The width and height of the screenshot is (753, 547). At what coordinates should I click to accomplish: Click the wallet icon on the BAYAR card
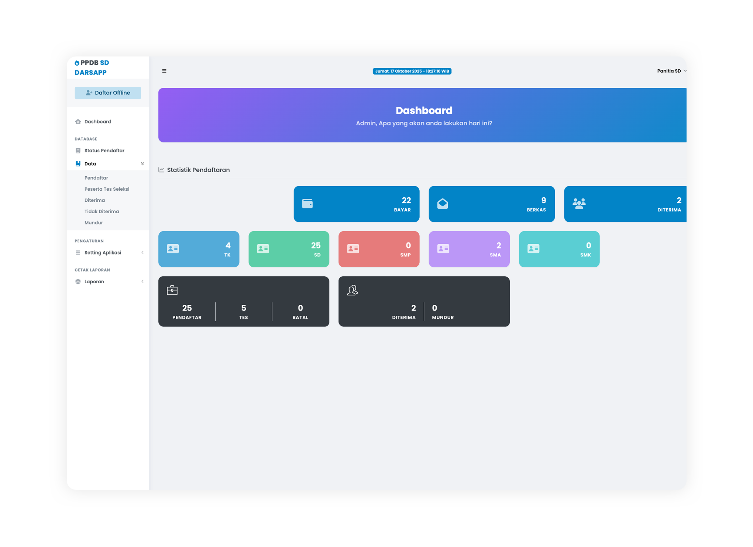pos(307,203)
